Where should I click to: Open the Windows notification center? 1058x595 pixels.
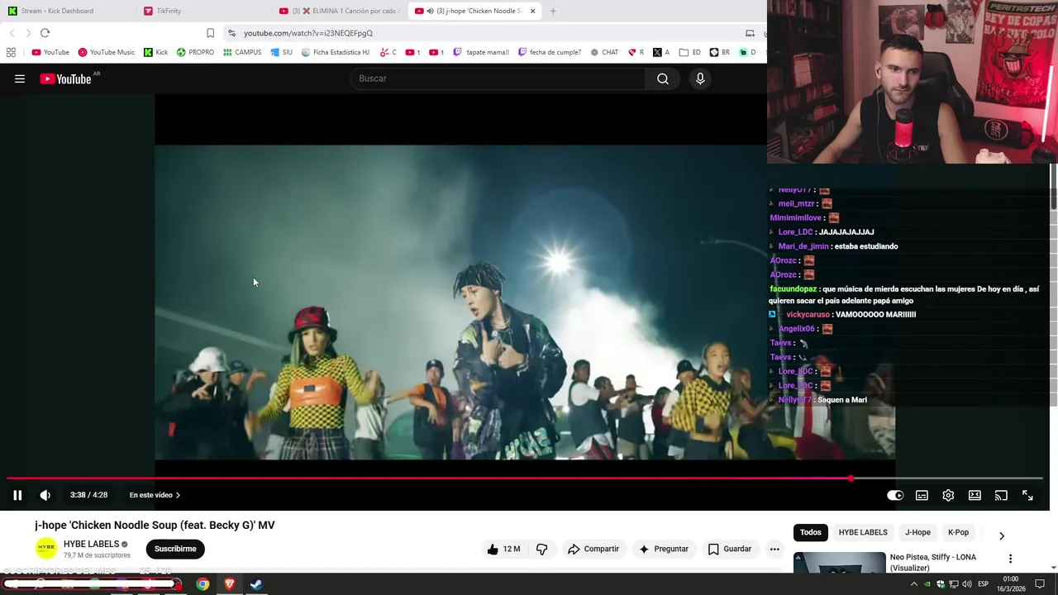coord(1040,584)
